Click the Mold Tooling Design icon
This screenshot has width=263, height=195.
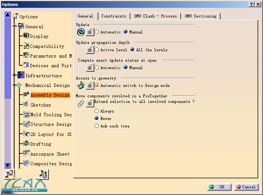pyautogui.click(x=26, y=114)
